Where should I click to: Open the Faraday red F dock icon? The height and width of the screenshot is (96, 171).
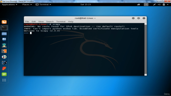4,69
